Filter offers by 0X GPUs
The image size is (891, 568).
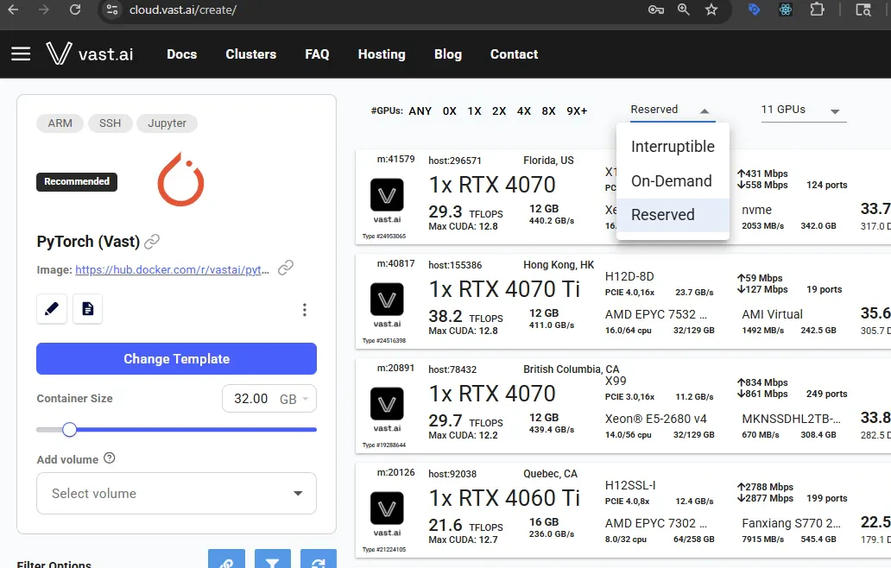pyautogui.click(x=450, y=111)
